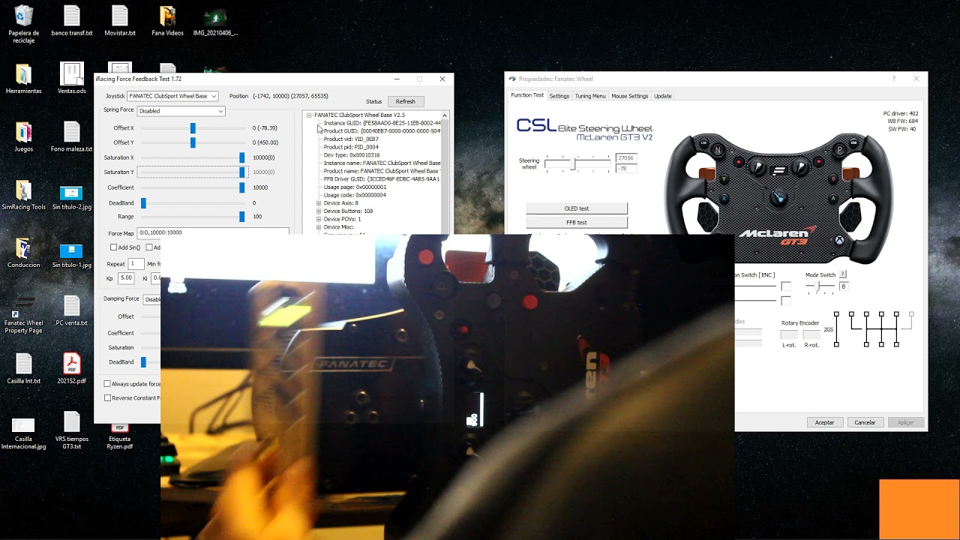Click the Coefficient slider handle
960x540 pixels.
point(241,187)
